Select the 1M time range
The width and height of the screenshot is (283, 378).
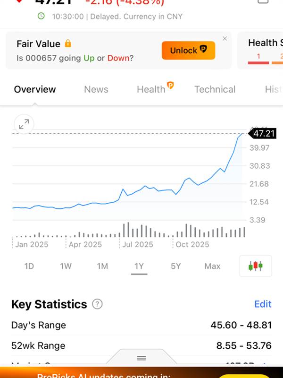(x=102, y=266)
